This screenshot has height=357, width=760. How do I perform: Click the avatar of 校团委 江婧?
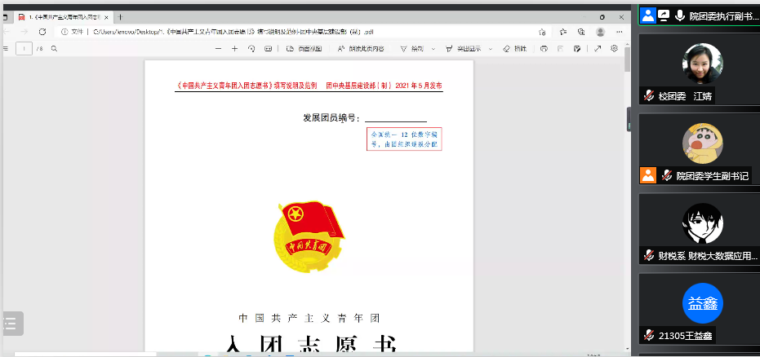pos(702,64)
